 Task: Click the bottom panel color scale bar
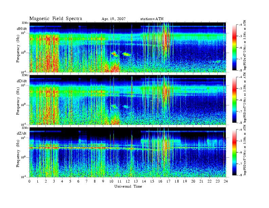pyautogui.click(x=234, y=152)
